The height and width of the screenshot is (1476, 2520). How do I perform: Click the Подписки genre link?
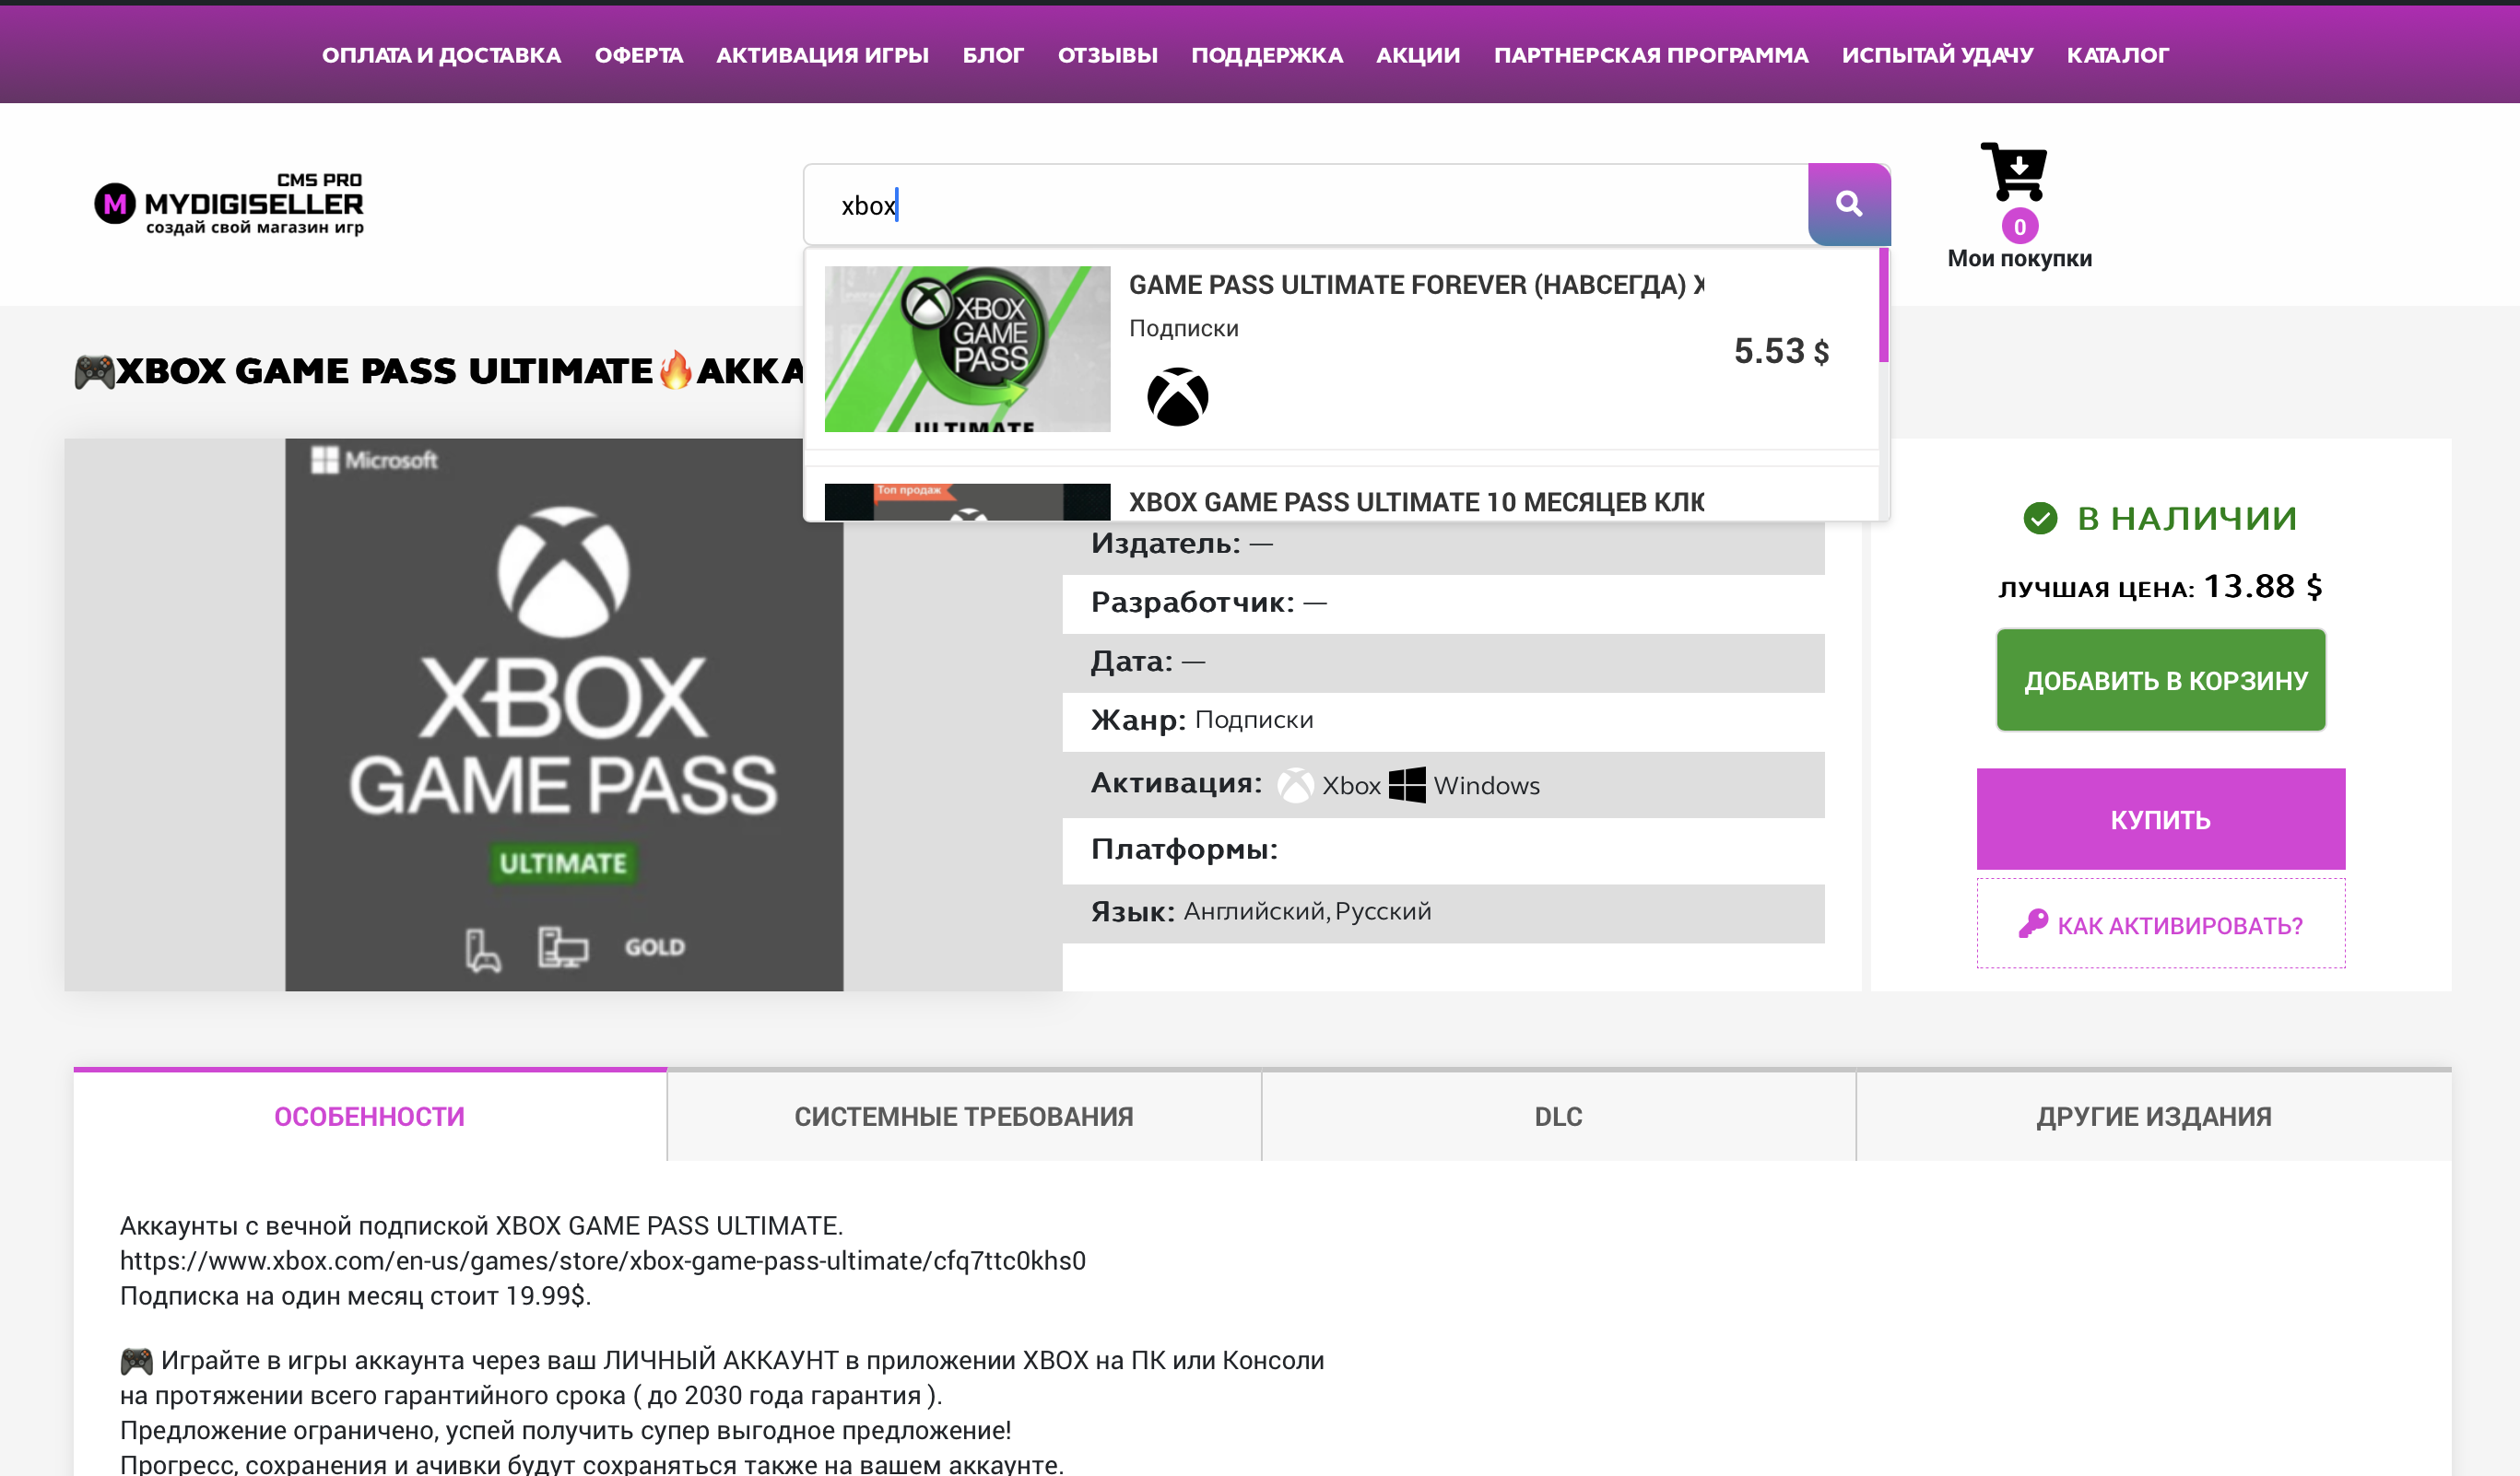1254,720
